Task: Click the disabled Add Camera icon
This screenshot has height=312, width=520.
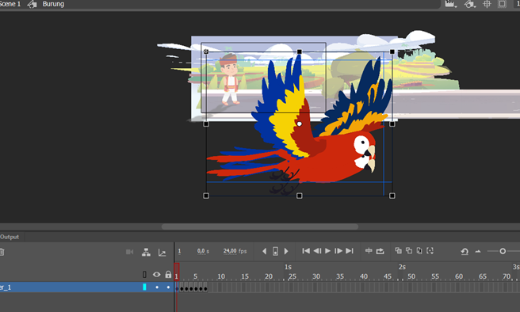Action: coord(130,252)
